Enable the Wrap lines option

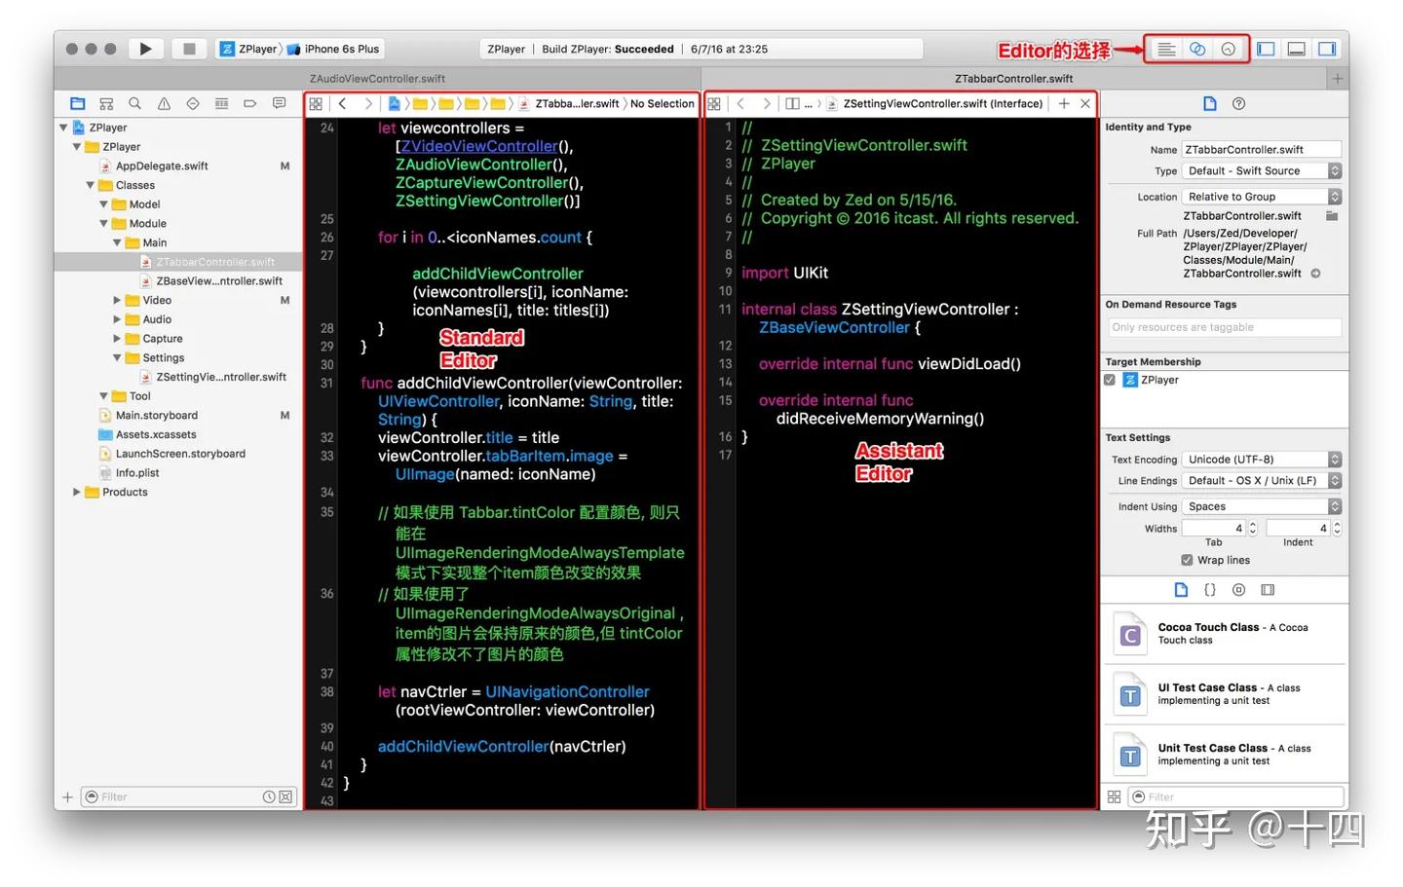[x=1187, y=560]
